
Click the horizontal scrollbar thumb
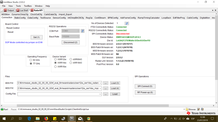tap(93, 105)
